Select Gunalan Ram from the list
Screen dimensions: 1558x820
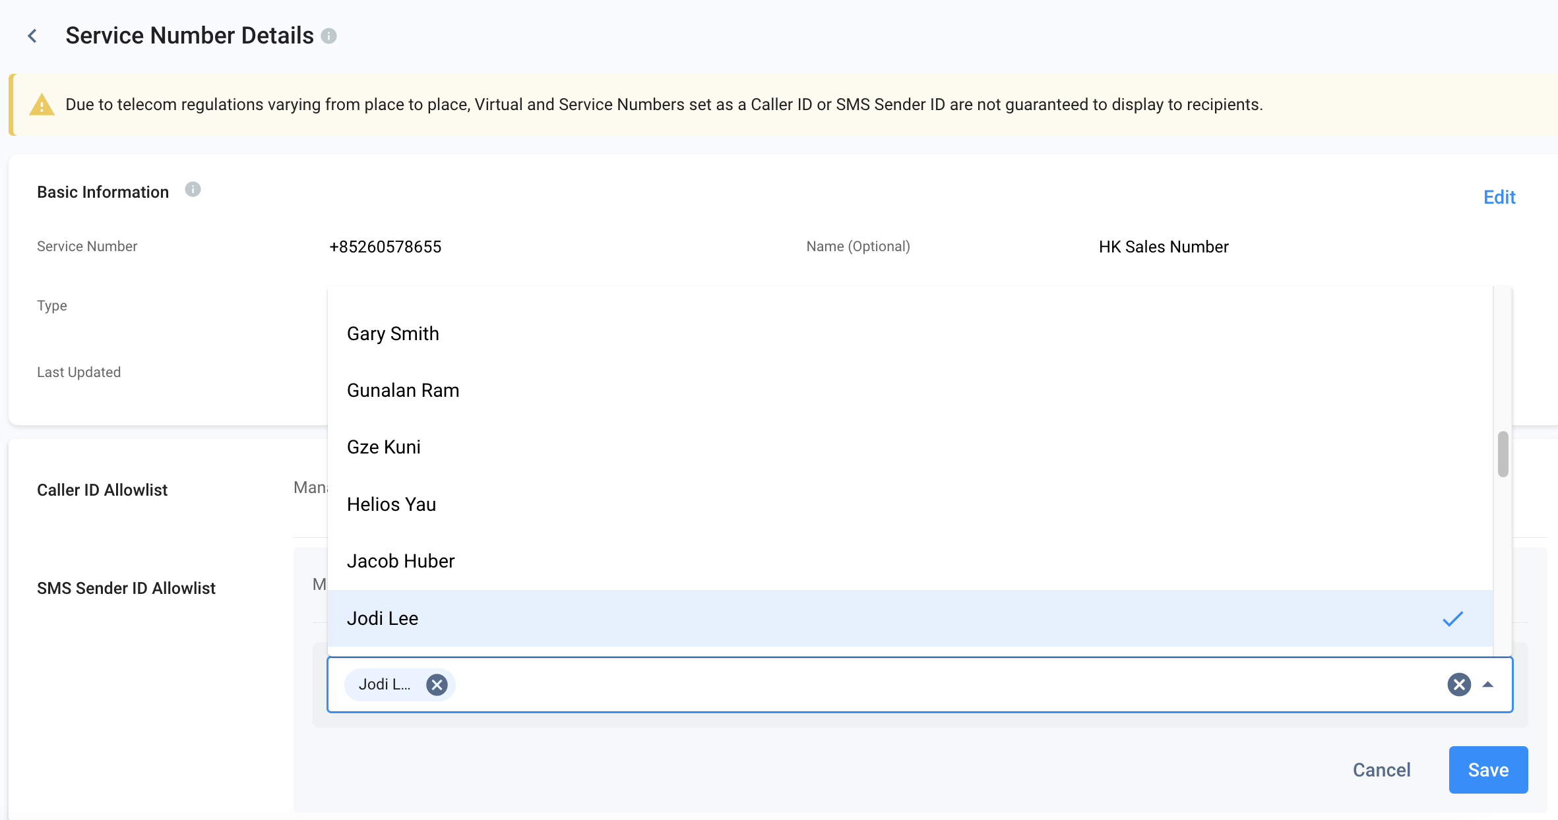910,391
